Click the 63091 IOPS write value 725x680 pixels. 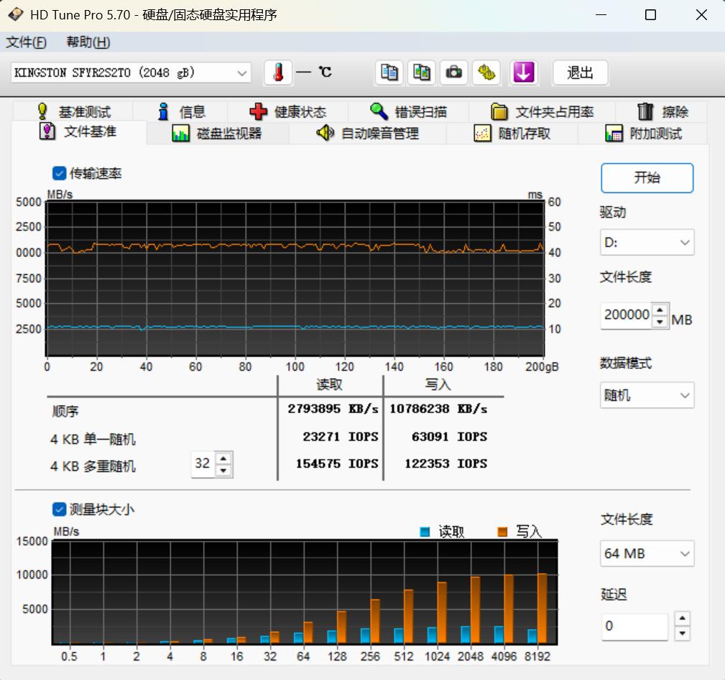coord(449,437)
